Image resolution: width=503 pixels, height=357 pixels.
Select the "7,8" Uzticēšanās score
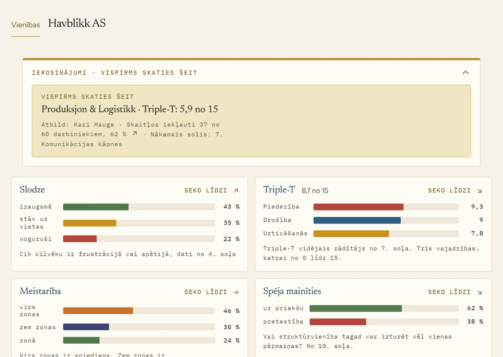click(477, 234)
